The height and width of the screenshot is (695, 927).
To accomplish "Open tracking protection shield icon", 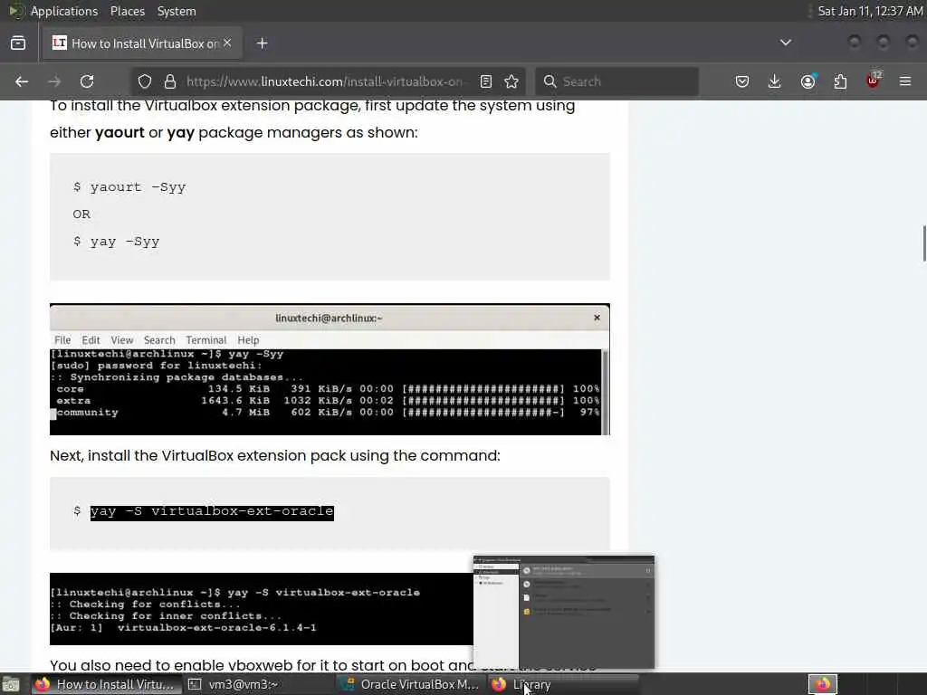I will 145,81.
